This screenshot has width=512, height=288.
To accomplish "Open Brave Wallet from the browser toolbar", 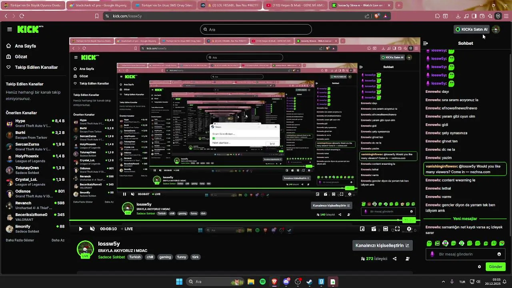I will [x=482, y=16].
